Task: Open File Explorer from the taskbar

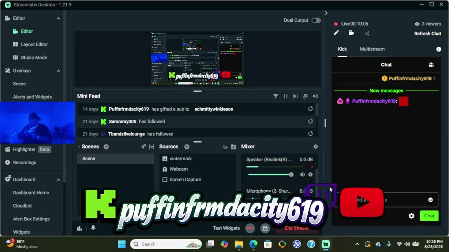Action: click(239, 244)
